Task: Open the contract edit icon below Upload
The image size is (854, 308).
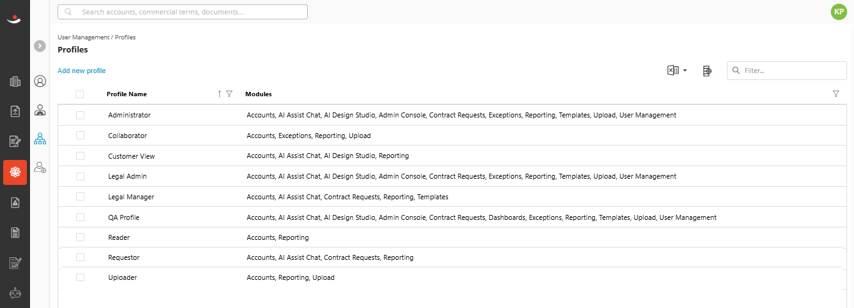Action: click(15, 141)
